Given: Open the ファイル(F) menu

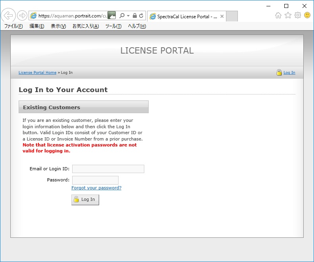Looking at the screenshot, I should [x=13, y=26].
